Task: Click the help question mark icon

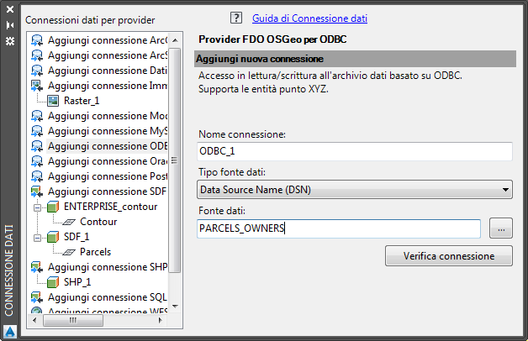Action: tap(235, 18)
